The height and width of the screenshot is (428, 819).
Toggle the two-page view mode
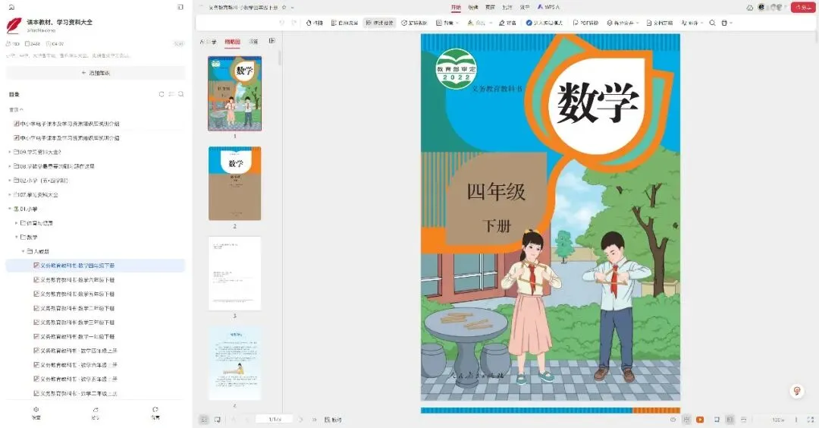coord(730,420)
